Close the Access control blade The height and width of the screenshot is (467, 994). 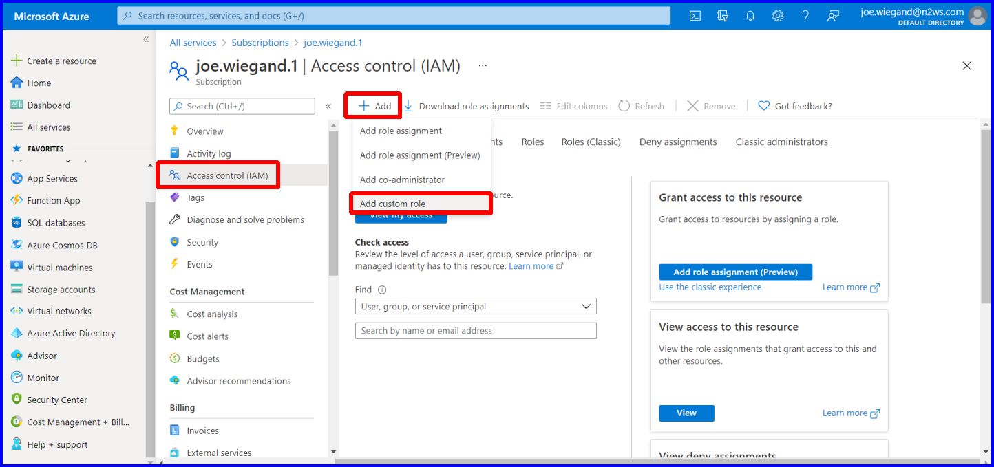(966, 66)
